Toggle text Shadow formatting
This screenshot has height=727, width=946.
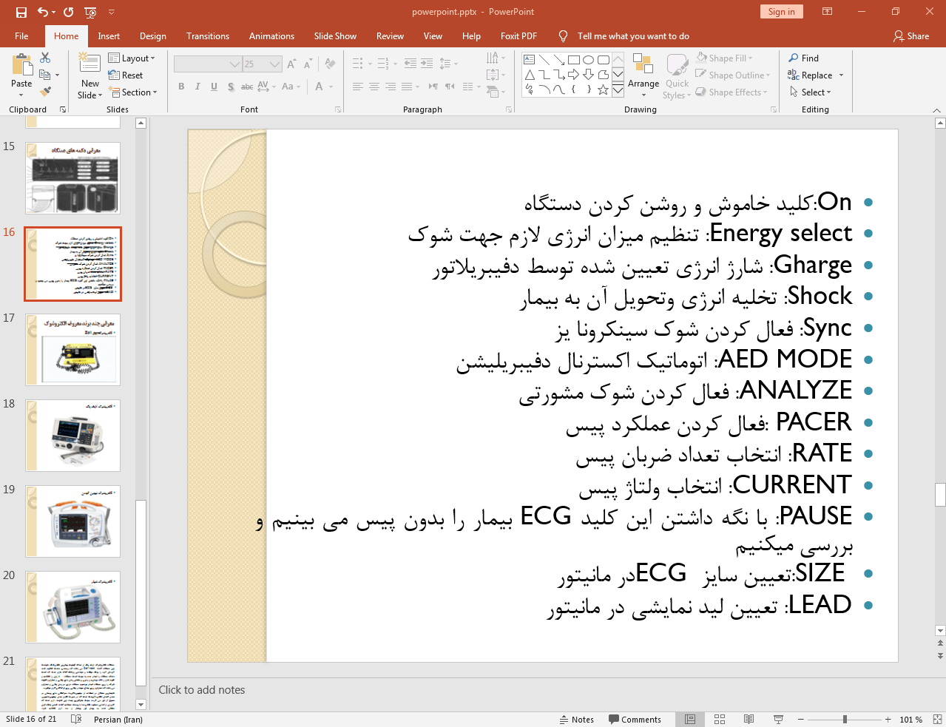pyautogui.click(x=231, y=87)
